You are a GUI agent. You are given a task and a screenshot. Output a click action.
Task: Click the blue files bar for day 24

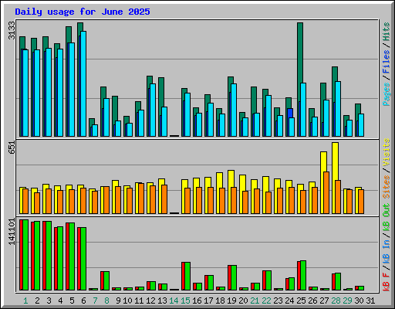click(x=290, y=113)
